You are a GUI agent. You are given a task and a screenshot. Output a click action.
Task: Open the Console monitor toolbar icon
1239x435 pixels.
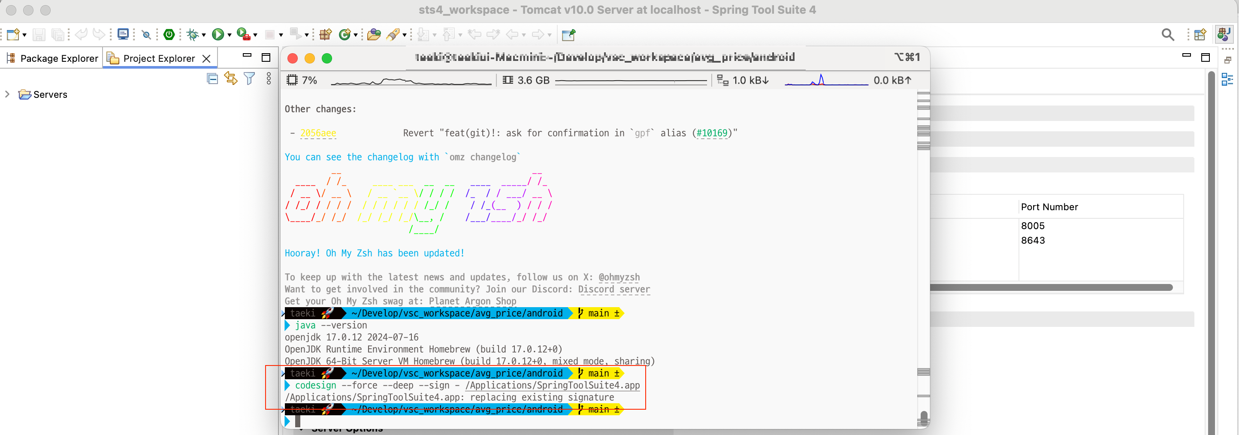coord(123,34)
